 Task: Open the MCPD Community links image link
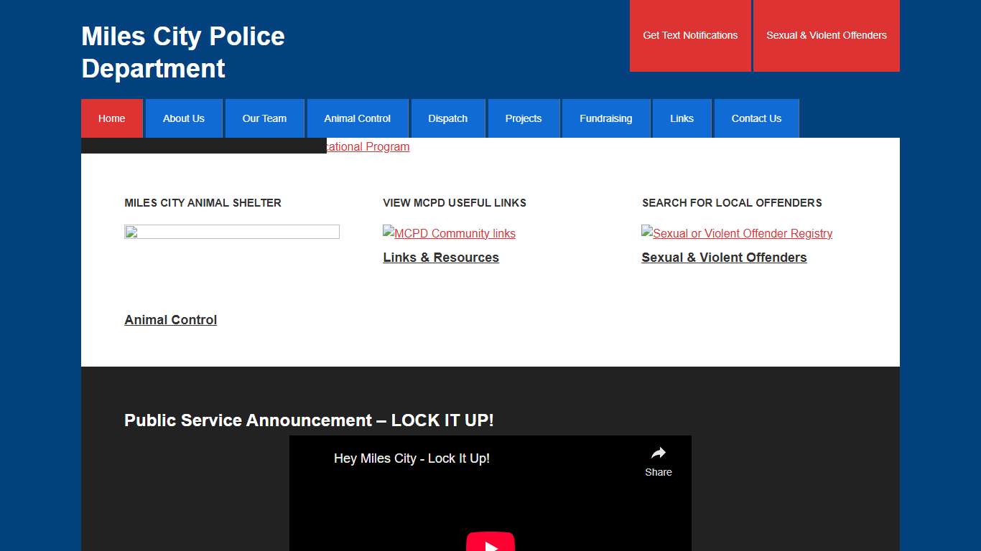[449, 233]
